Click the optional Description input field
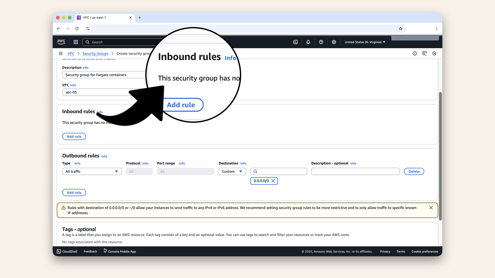This screenshot has width=495, height=278. click(355, 171)
